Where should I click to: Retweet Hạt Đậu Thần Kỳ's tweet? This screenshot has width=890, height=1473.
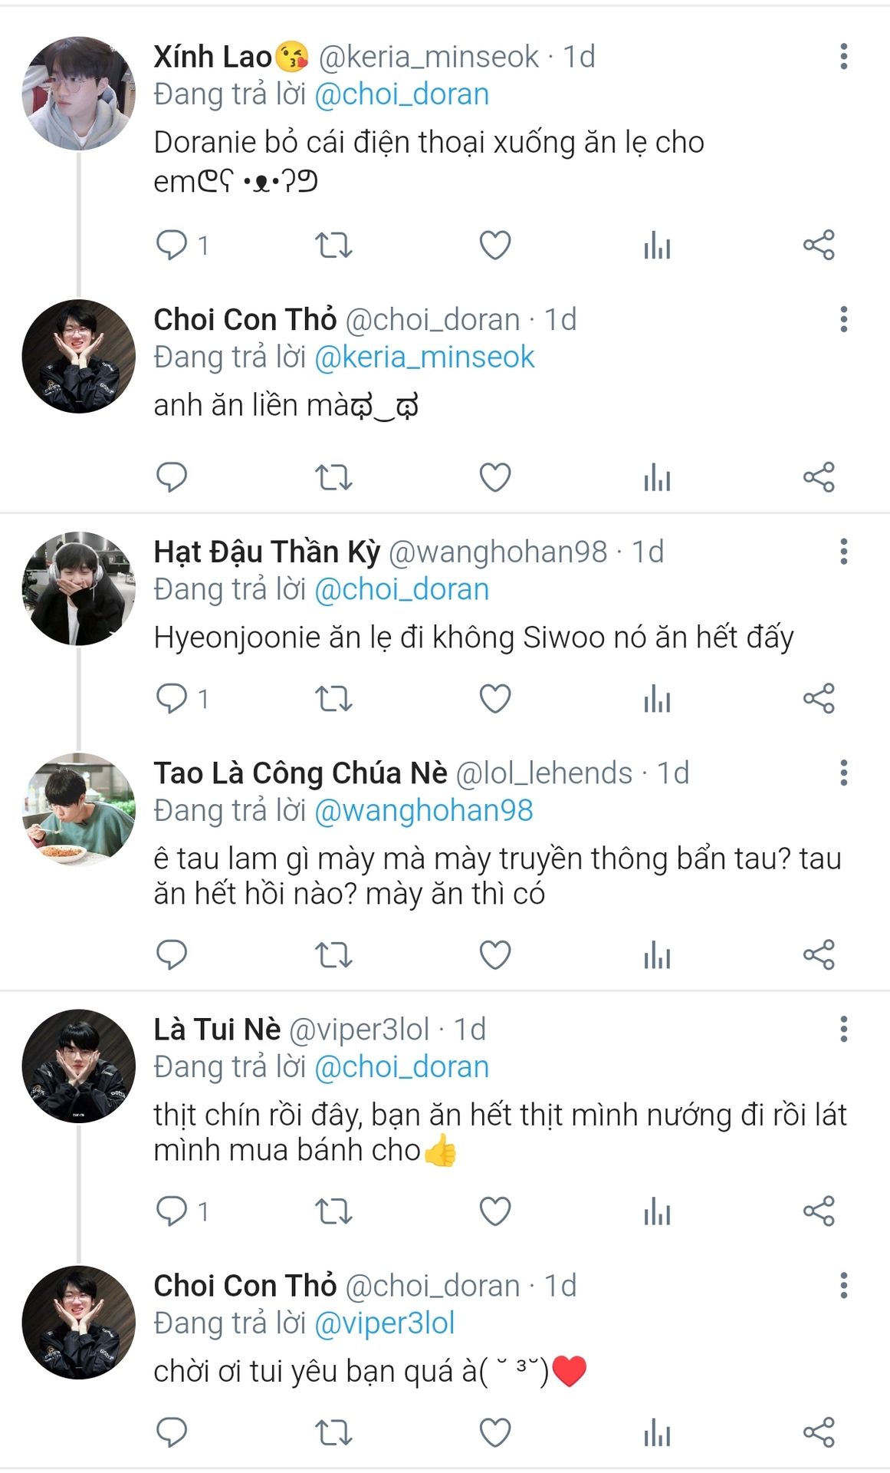[333, 699]
